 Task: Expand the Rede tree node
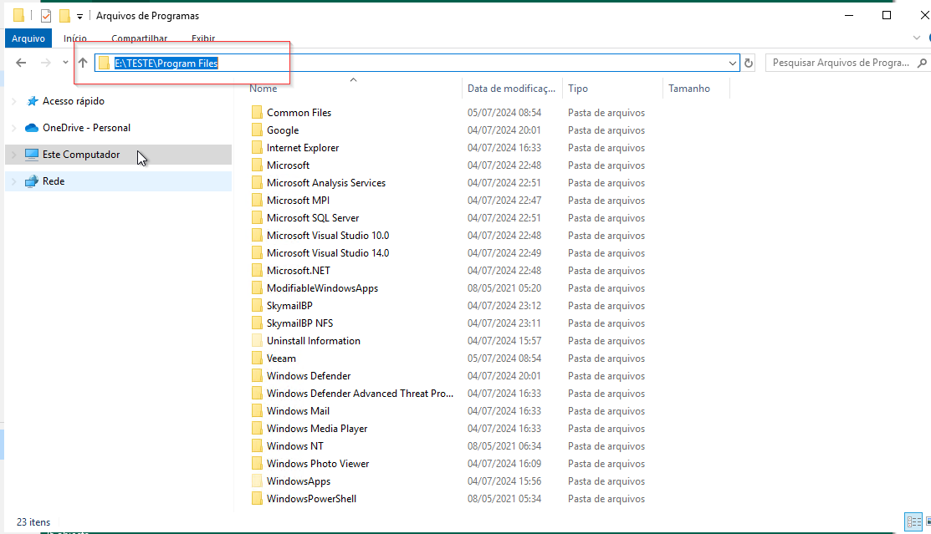coord(14,181)
